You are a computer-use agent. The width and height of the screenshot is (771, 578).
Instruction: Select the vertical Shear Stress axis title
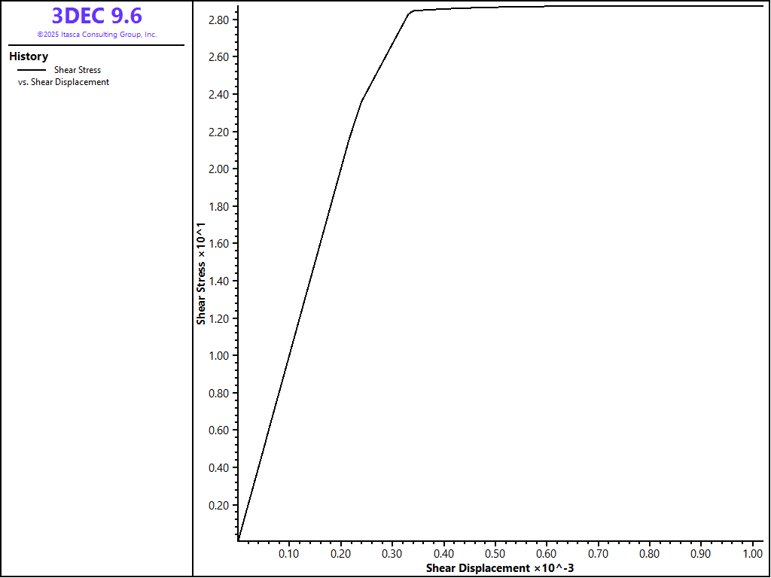201,273
